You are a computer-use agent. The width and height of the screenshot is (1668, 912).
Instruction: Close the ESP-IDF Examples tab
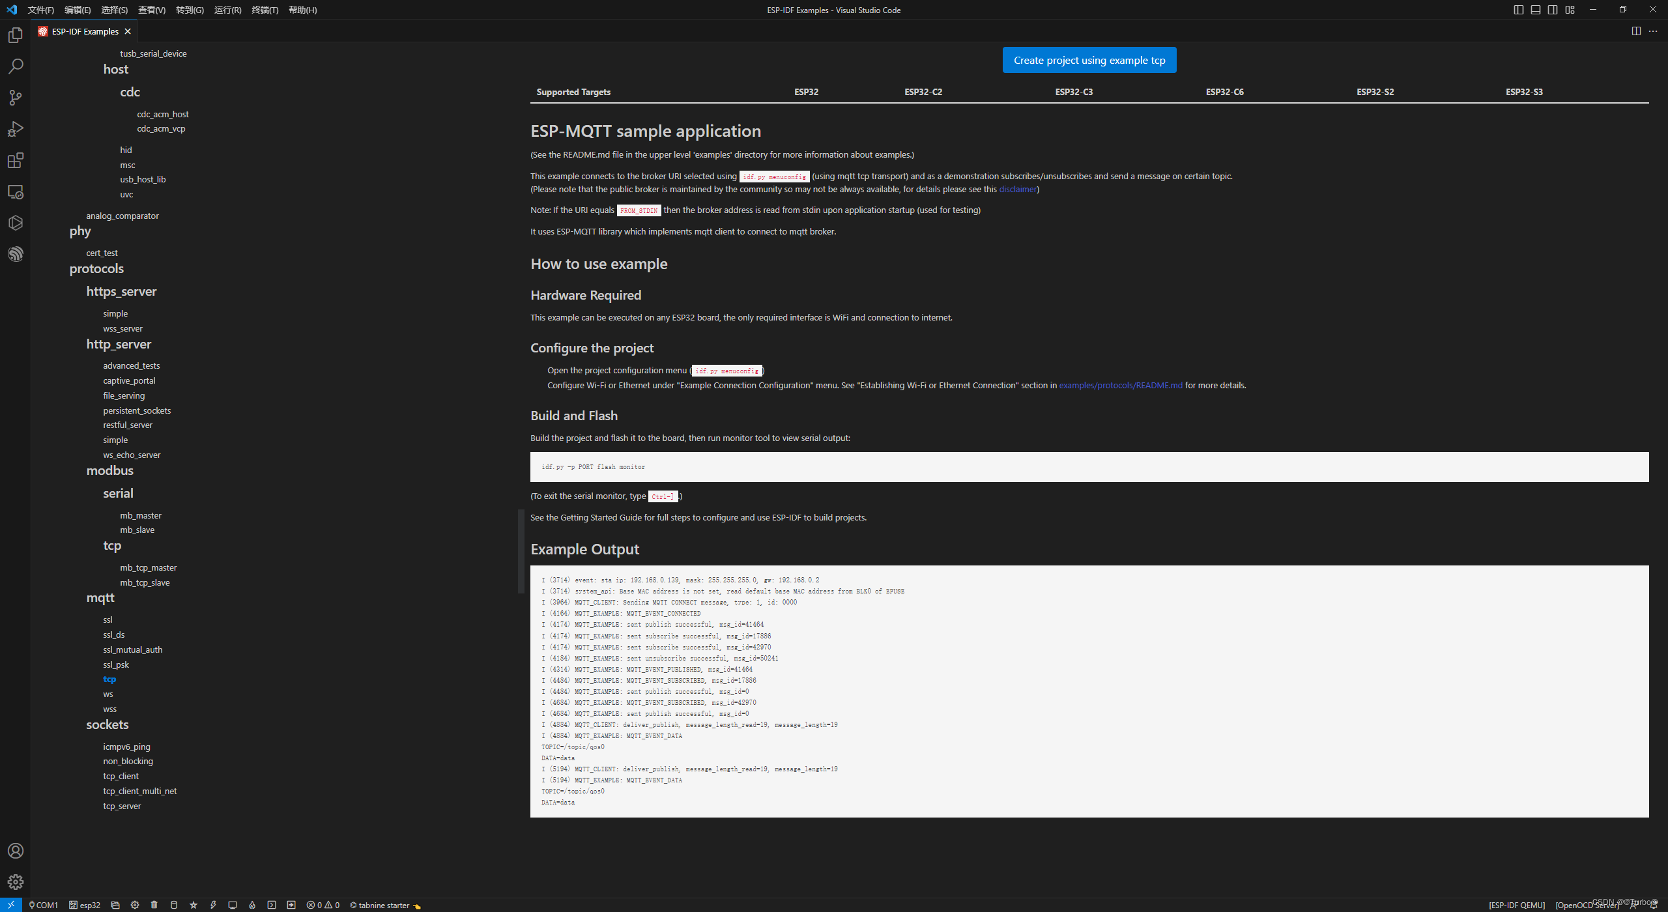point(128,31)
